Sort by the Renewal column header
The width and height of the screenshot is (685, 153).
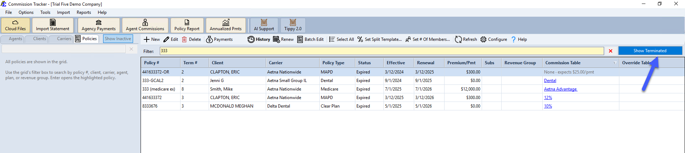point(429,63)
